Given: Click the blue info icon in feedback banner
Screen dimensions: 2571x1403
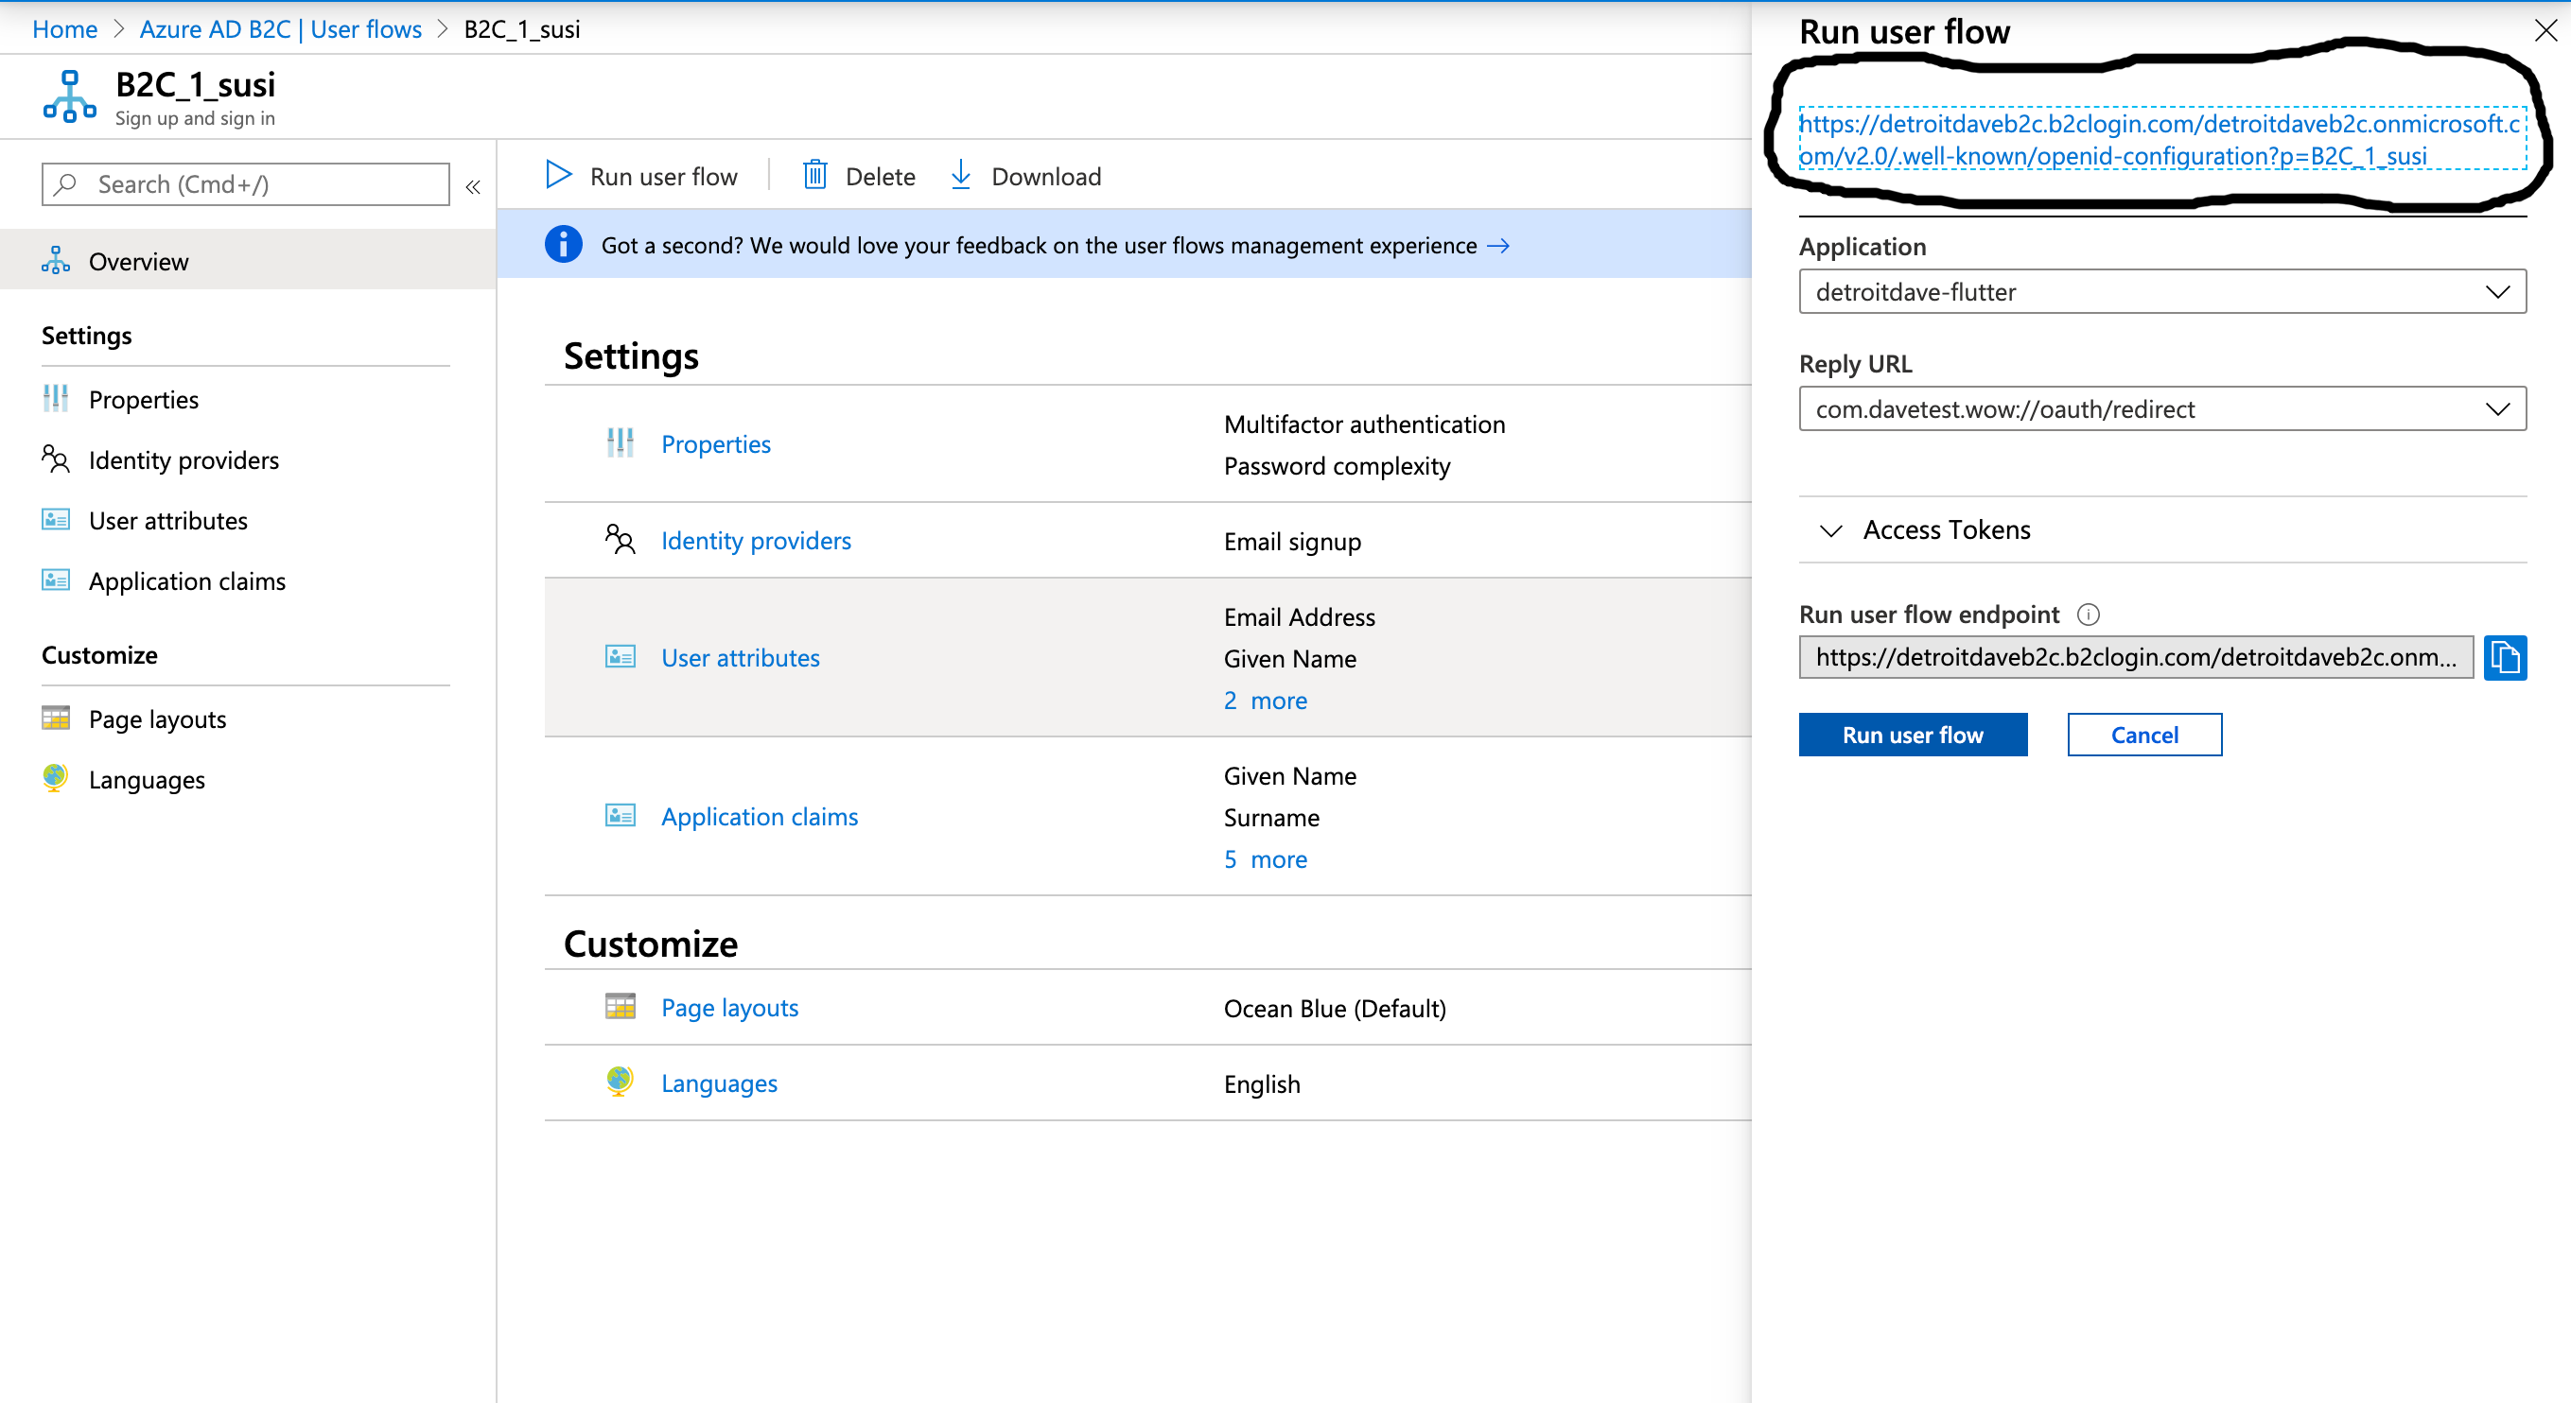Looking at the screenshot, I should [563, 245].
